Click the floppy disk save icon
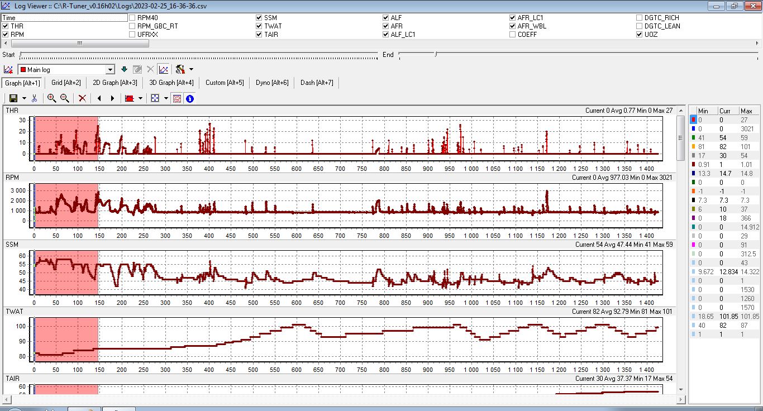 click(13, 98)
